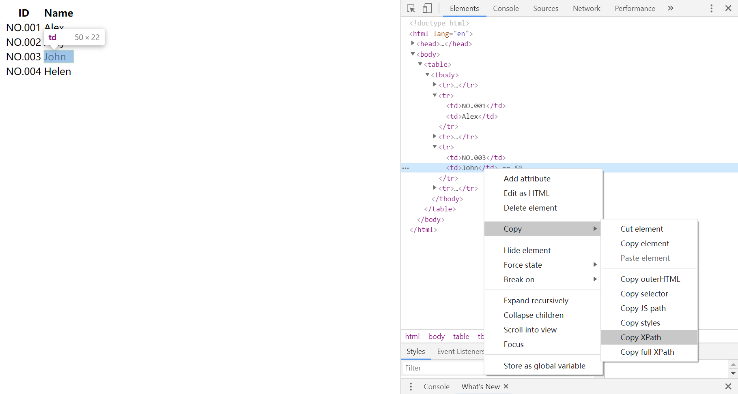This screenshot has height=394, width=738.
Task: Choose Add attribute from context menu
Action: pyautogui.click(x=542, y=179)
